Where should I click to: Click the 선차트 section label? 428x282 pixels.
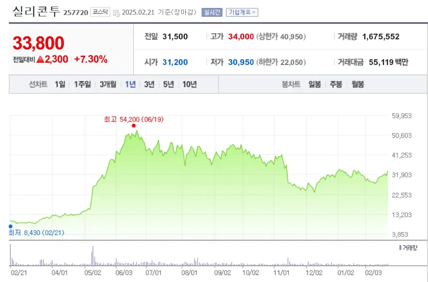tap(38, 84)
